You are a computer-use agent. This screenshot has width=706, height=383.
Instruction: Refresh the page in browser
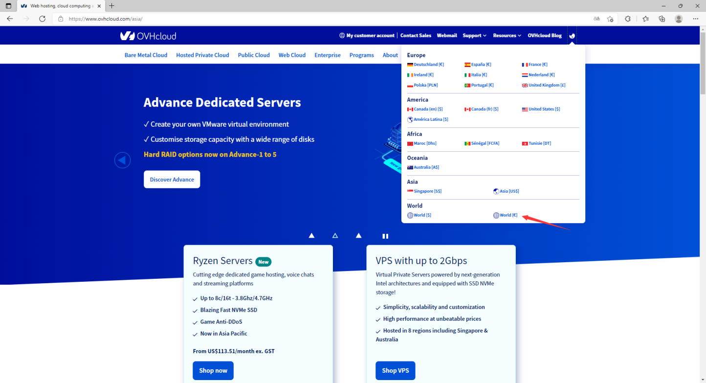pos(43,19)
